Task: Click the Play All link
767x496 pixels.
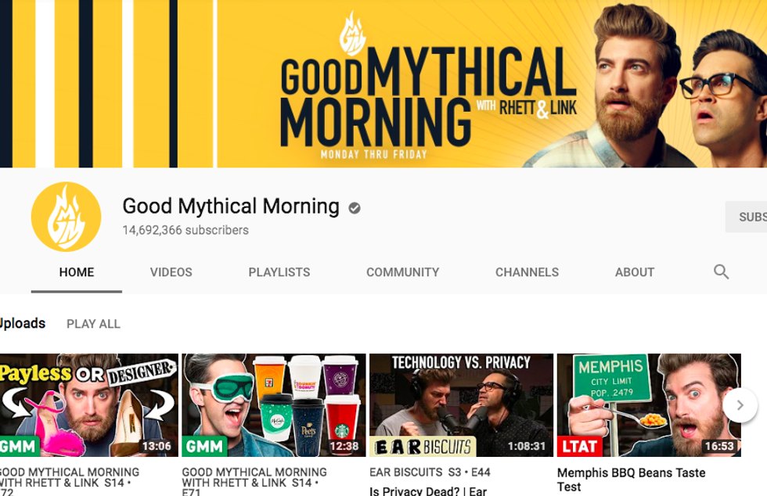Action: point(93,324)
